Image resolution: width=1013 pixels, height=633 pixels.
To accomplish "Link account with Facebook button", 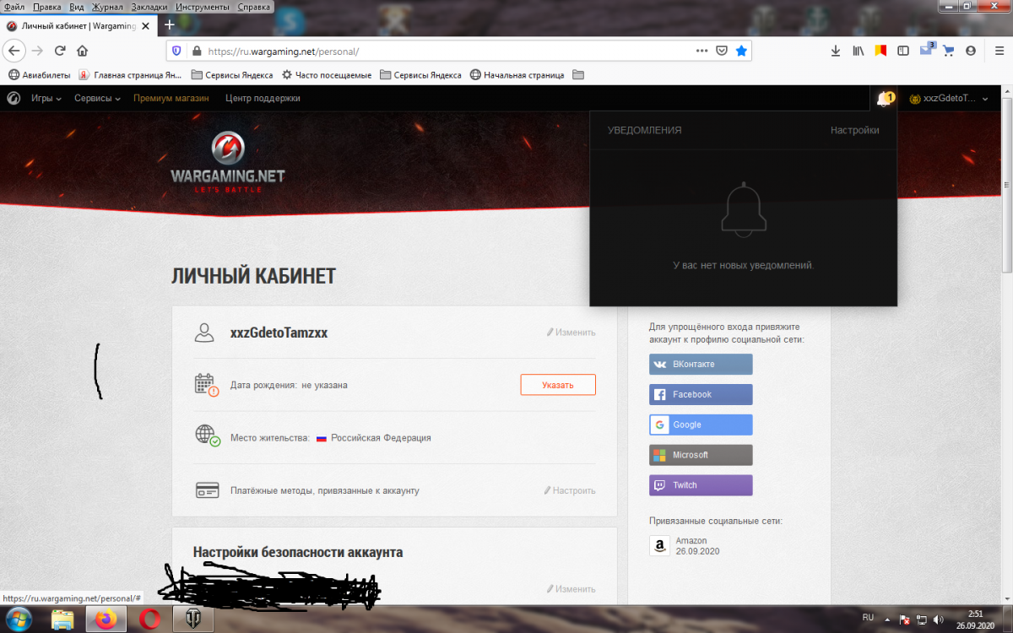I will pyautogui.click(x=701, y=395).
